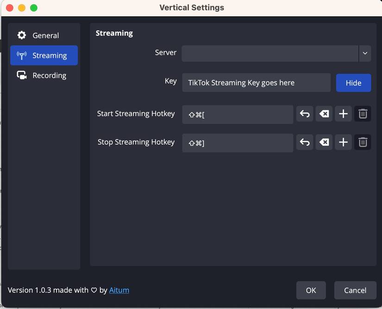The height and width of the screenshot is (309, 382).
Task: Click the streaming Key input field
Action: [256, 83]
